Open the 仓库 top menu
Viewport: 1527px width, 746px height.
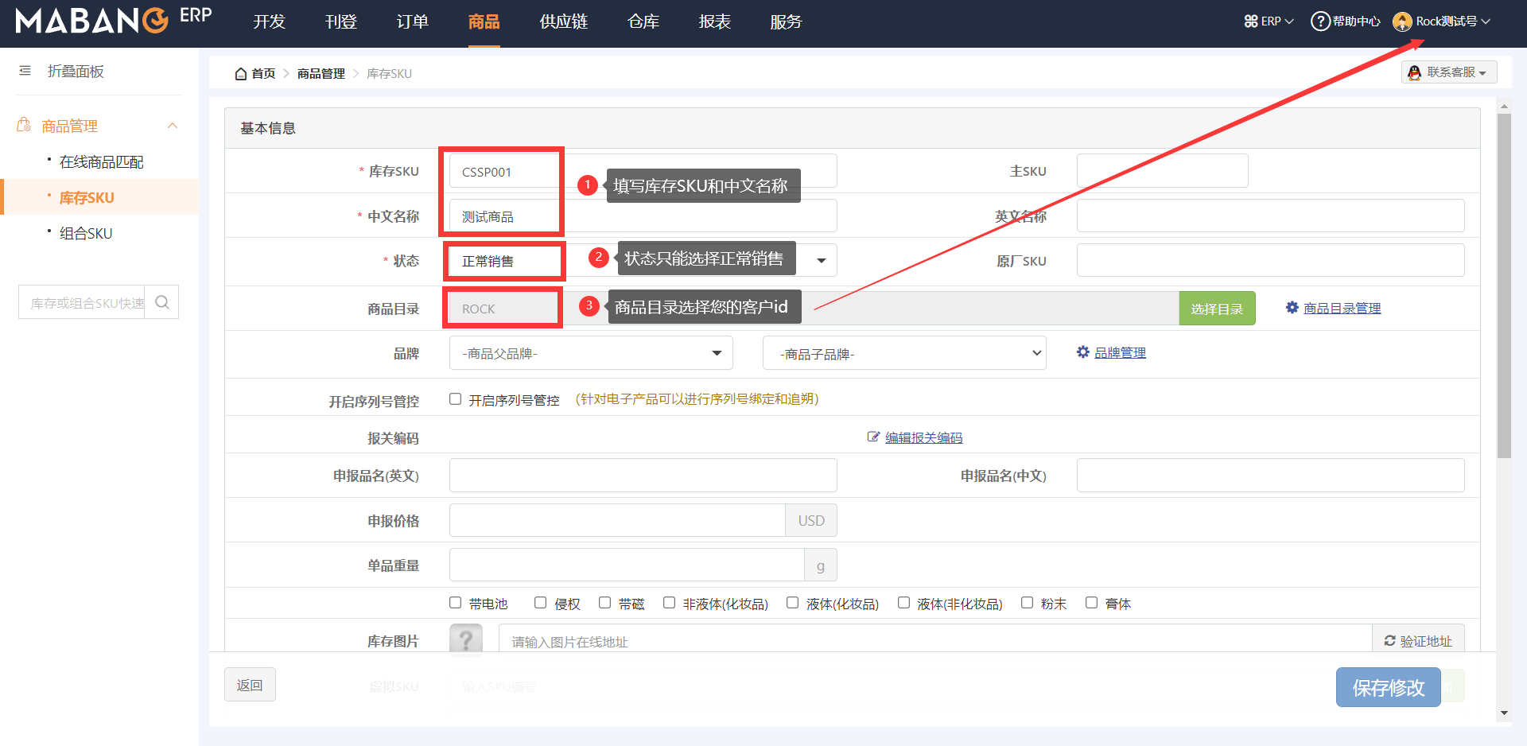643,22
